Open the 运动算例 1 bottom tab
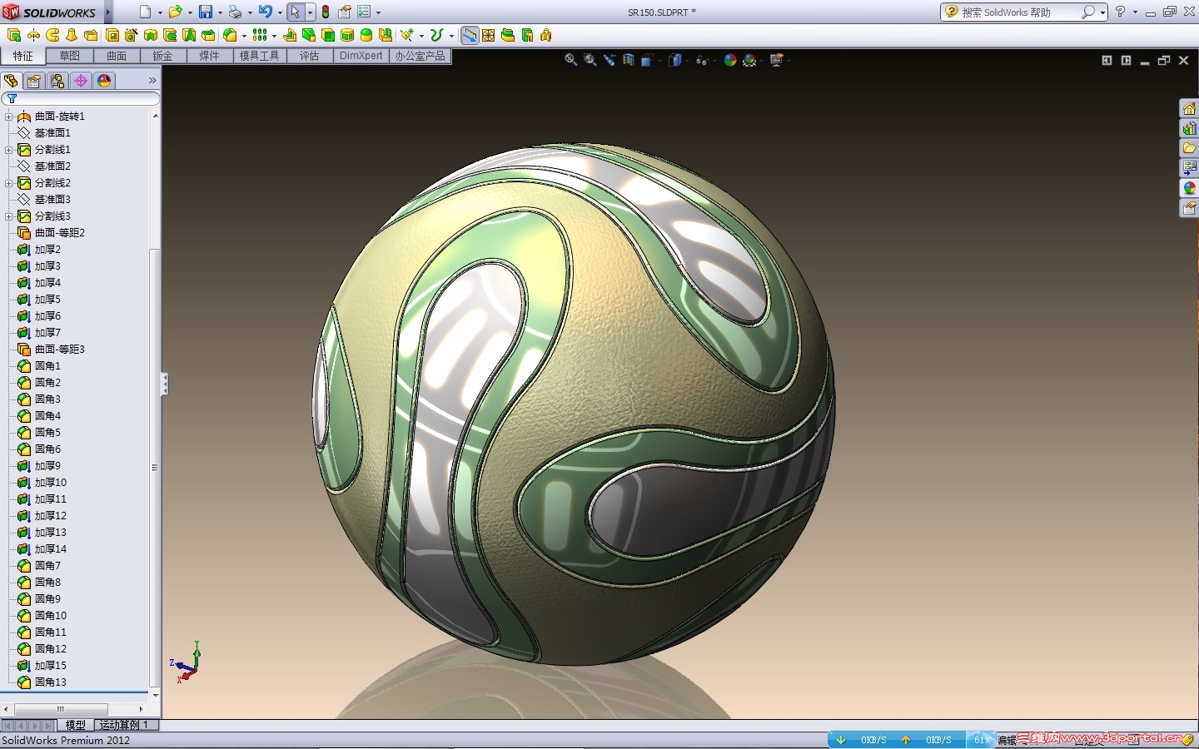 tap(125, 725)
